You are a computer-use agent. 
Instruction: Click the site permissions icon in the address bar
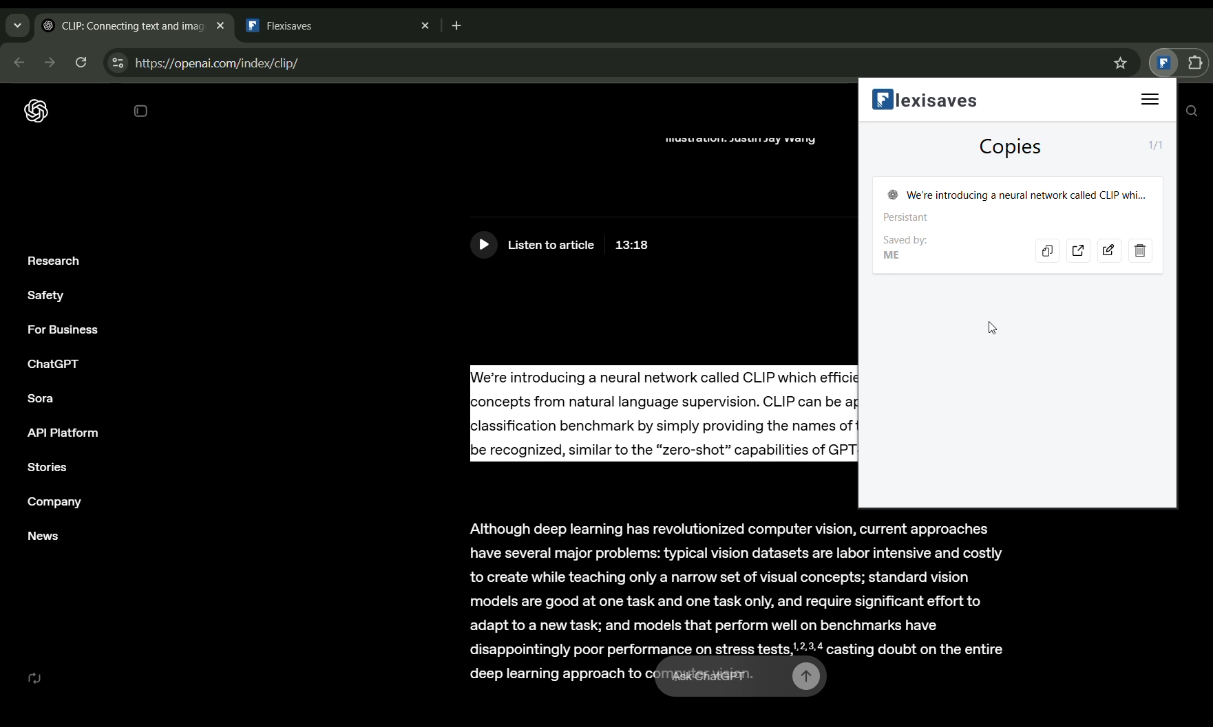pos(117,63)
